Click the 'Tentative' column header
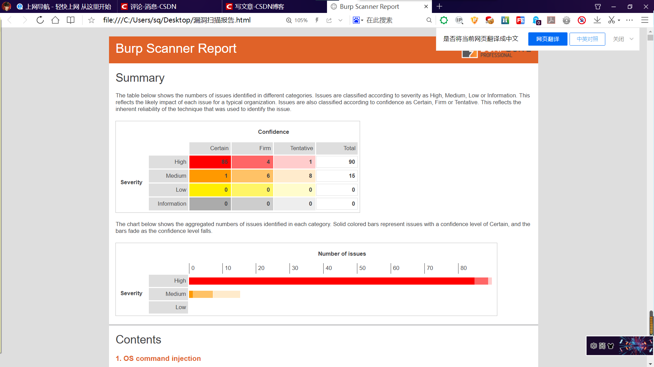Screen dimensions: 654x367 click(x=295, y=148)
